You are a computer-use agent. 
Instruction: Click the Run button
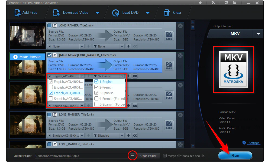point(235,156)
